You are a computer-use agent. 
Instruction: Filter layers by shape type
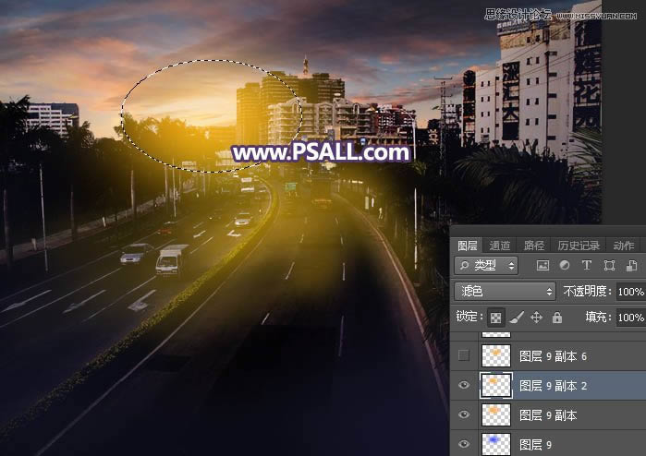tap(608, 266)
